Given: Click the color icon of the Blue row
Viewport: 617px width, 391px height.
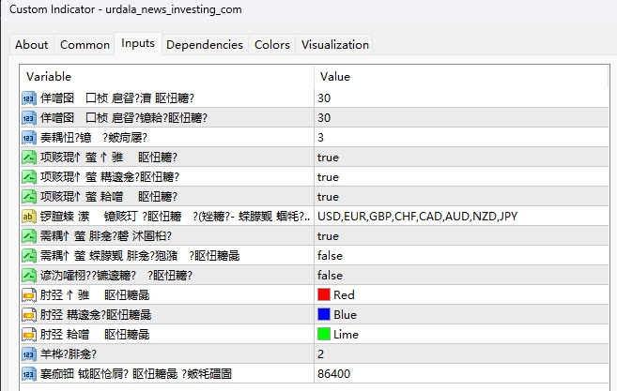Looking at the screenshot, I should tap(29, 314).
